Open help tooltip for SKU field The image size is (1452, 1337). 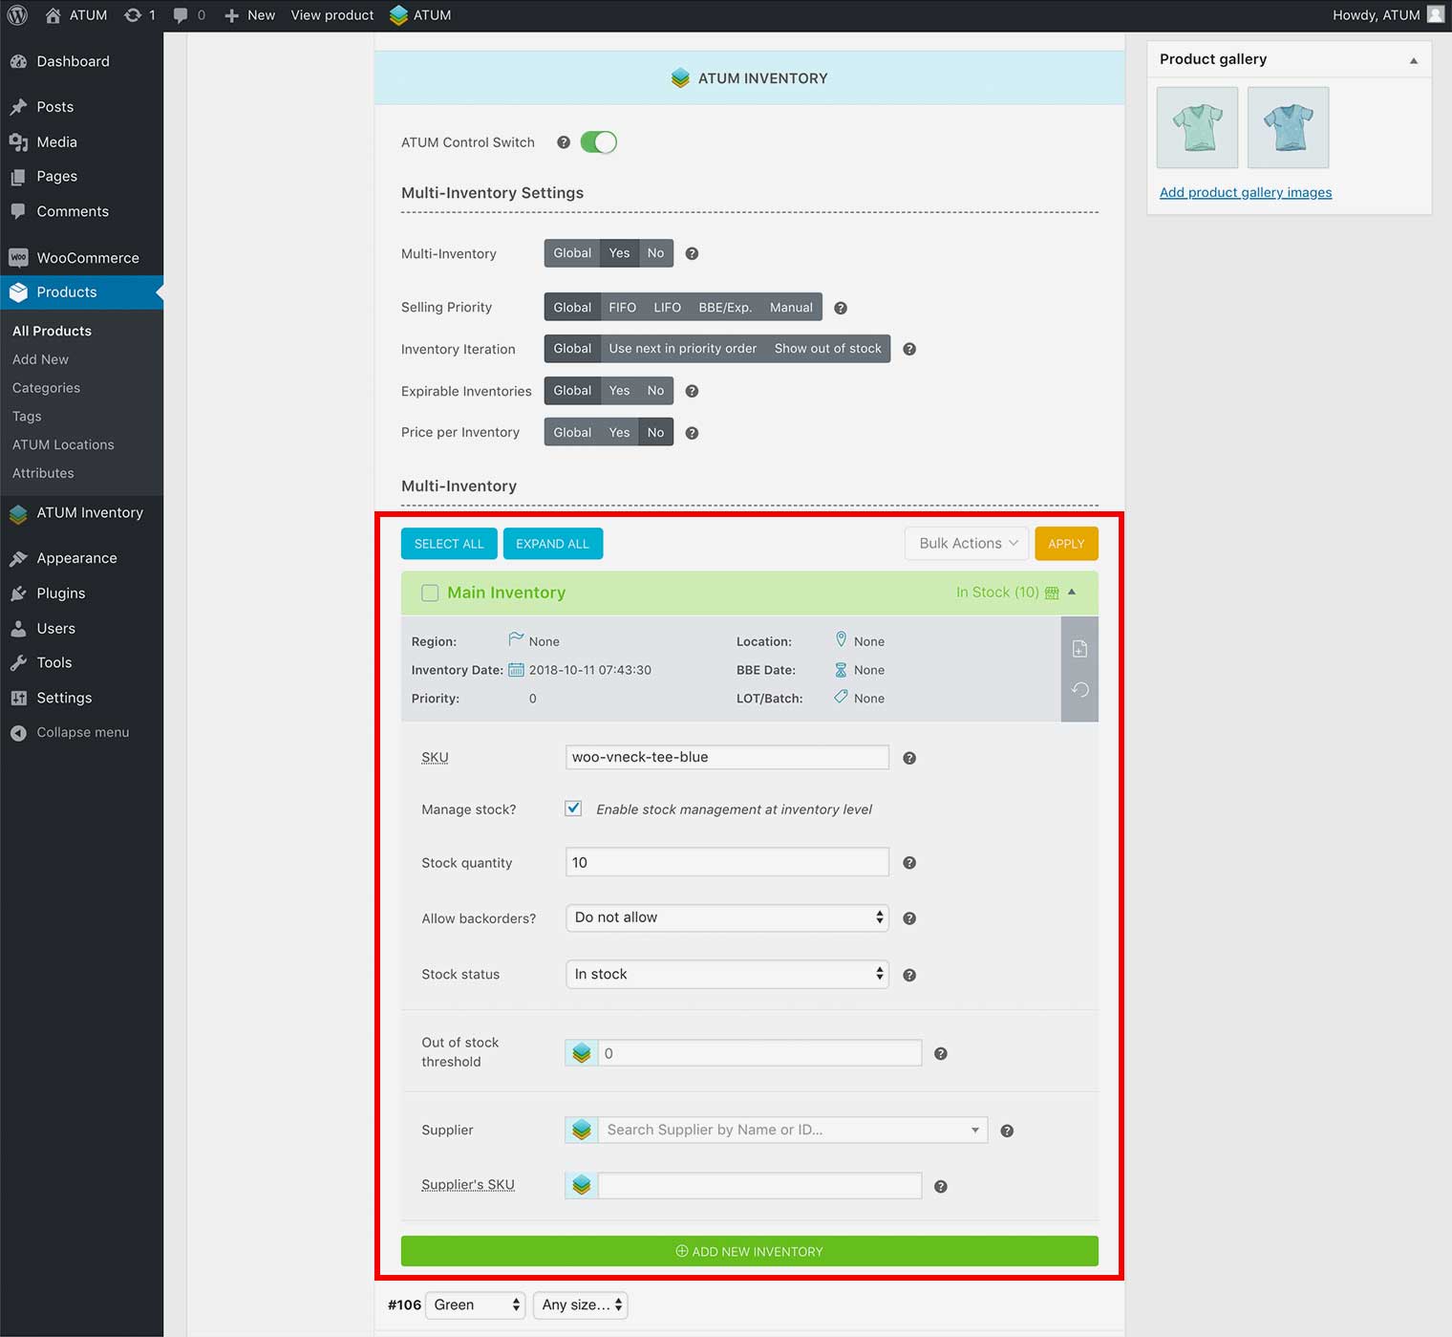909,758
